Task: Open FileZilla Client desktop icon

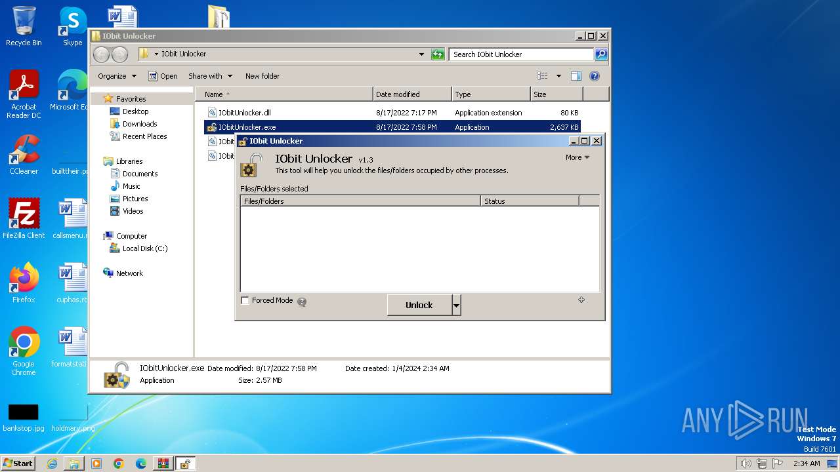Action: tap(24, 218)
